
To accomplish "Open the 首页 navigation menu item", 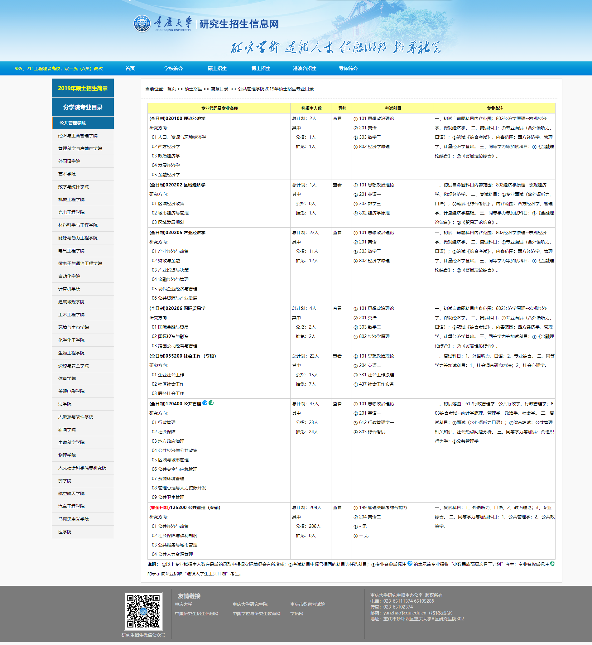I will tap(130, 69).
